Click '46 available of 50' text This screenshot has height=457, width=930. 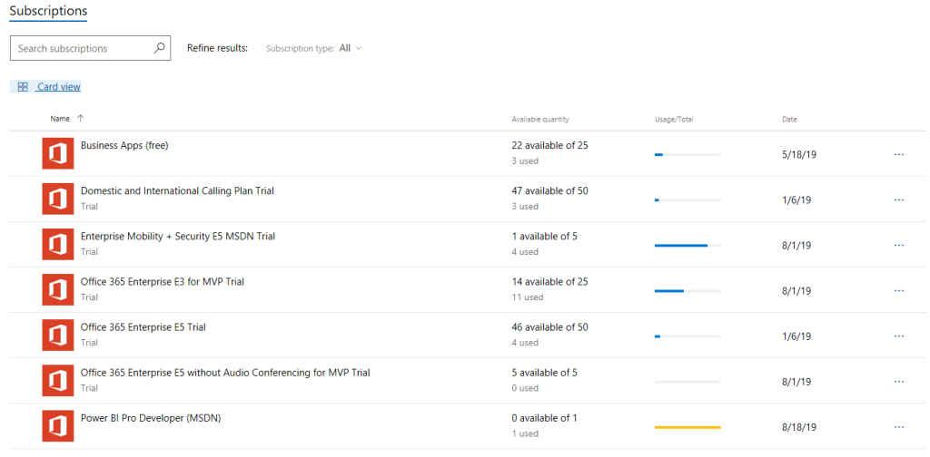pyautogui.click(x=549, y=327)
